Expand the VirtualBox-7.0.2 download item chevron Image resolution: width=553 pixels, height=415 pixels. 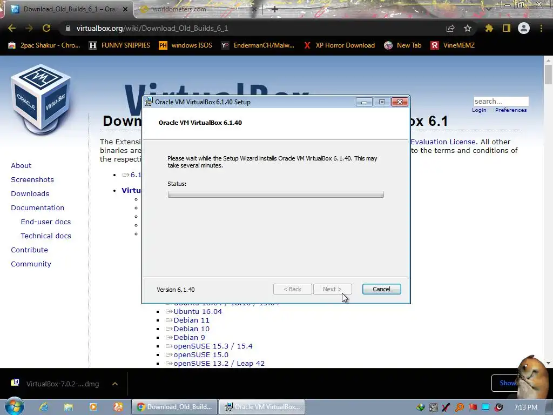coord(115,384)
